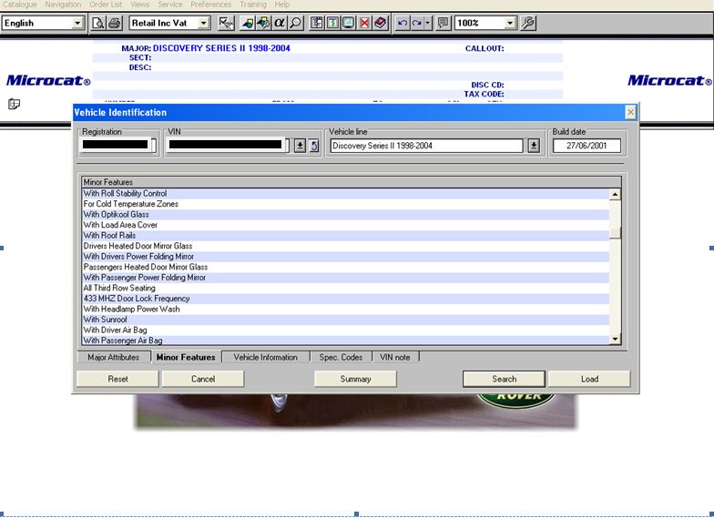Click the Vehicle line field Discovery Series II
The image size is (714, 518).
tap(426, 146)
